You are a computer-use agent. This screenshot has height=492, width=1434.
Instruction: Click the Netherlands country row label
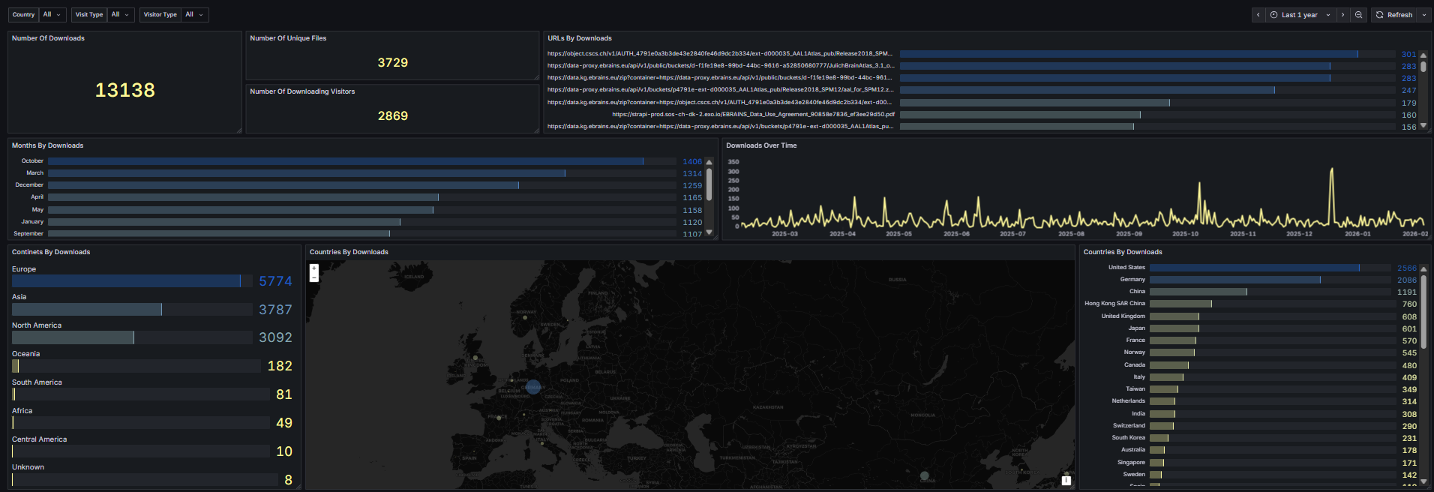[x=1129, y=401]
